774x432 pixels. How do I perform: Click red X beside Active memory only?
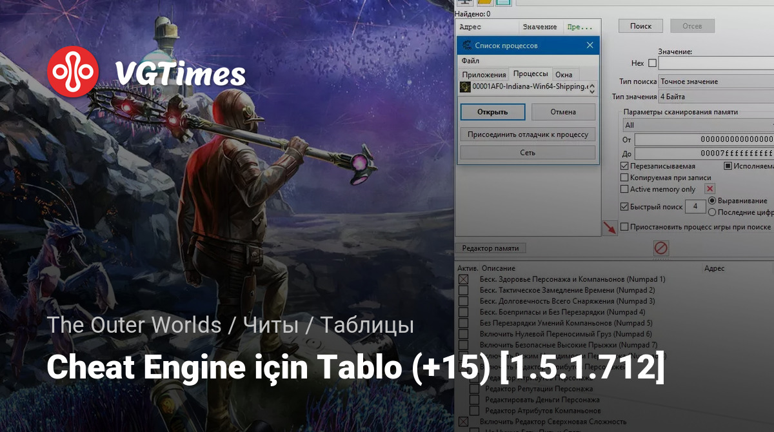pyautogui.click(x=709, y=189)
